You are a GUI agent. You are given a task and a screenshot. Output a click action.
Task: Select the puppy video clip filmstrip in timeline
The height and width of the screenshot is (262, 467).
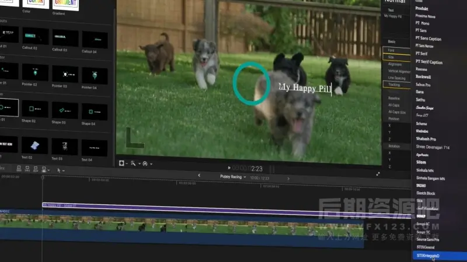pyautogui.click(x=182, y=226)
